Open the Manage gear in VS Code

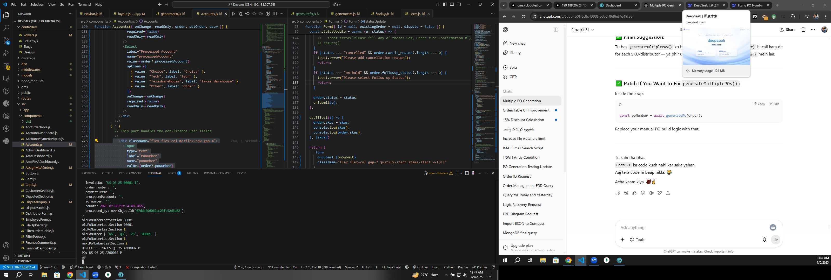(6, 258)
